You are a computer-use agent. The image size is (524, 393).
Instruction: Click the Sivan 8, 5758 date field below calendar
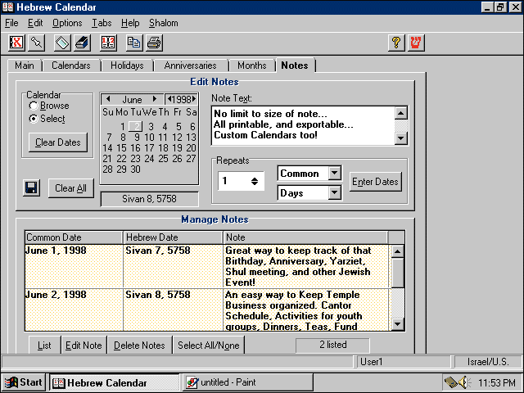tap(149, 199)
